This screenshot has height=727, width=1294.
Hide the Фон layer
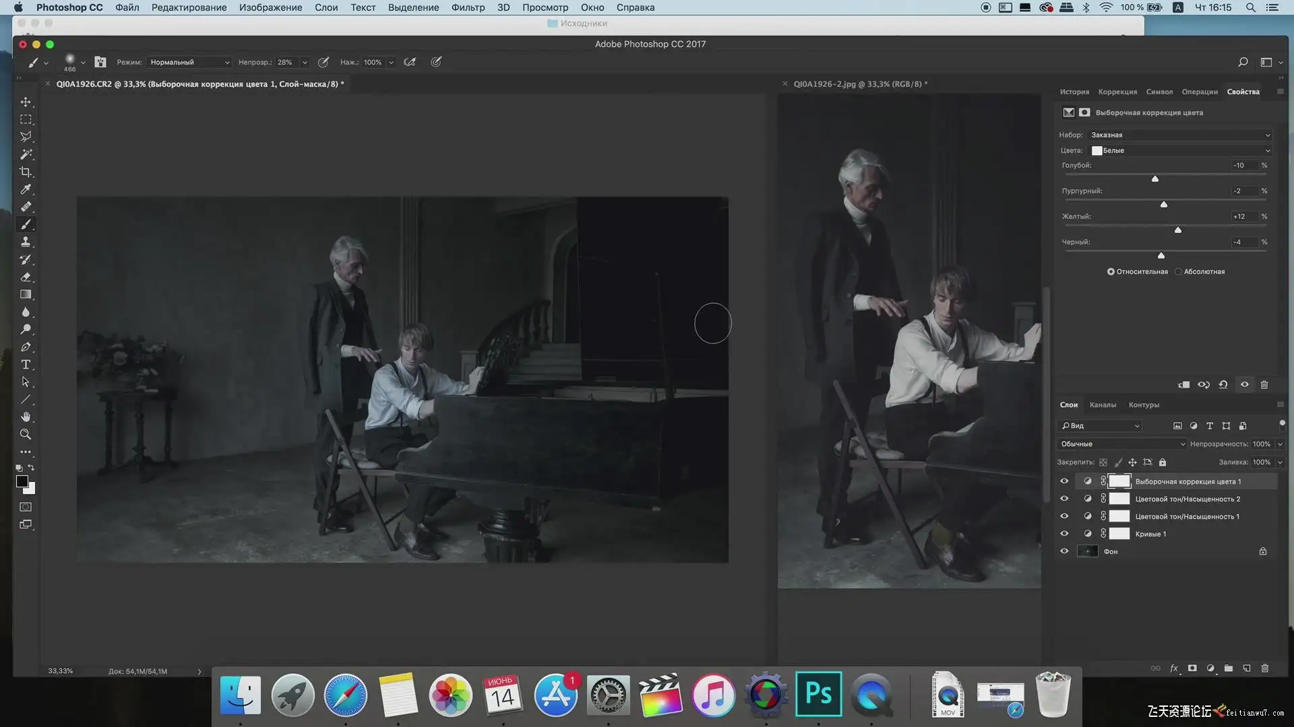point(1064,551)
